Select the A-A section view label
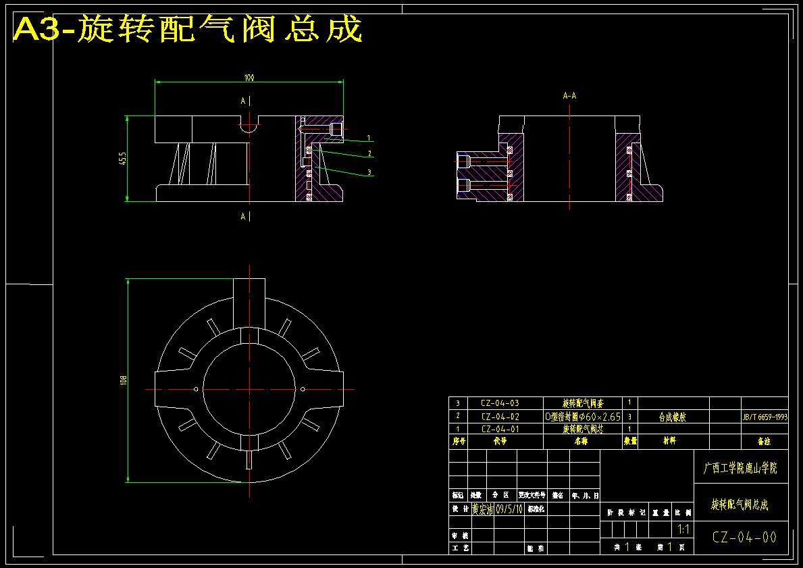The width and height of the screenshot is (803, 568). pos(569,96)
